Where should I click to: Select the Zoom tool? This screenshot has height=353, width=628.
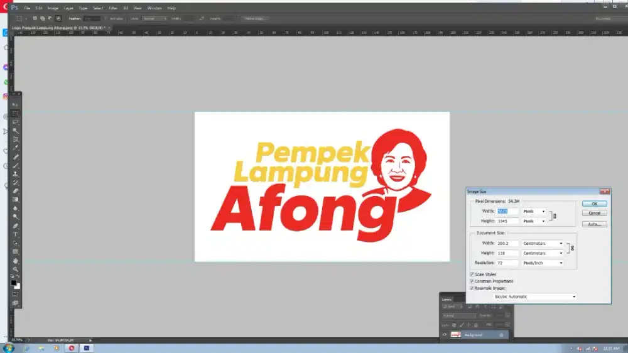pos(15,269)
